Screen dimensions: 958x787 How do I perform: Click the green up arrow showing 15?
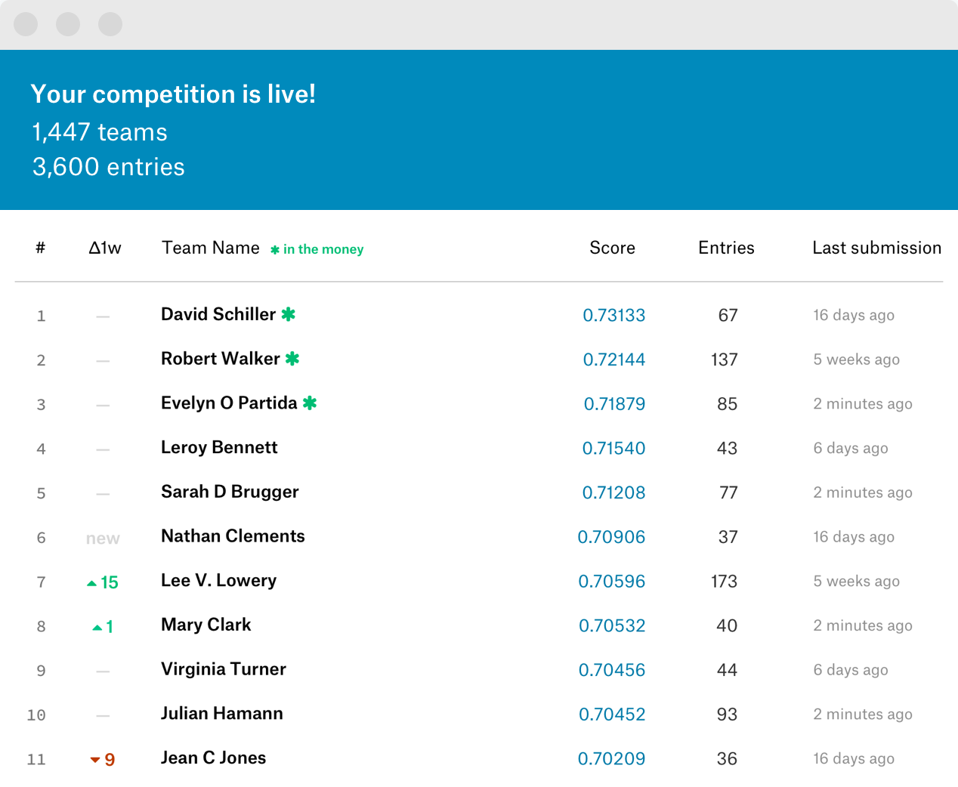point(92,582)
